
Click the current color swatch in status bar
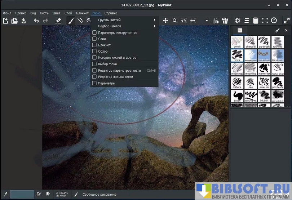[x=22, y=194]
